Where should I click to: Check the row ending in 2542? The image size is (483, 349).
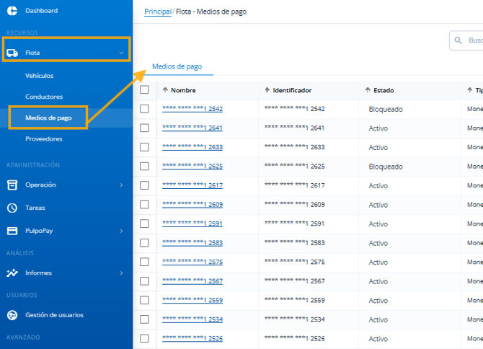pyautogui.click(x=144, y=109)
